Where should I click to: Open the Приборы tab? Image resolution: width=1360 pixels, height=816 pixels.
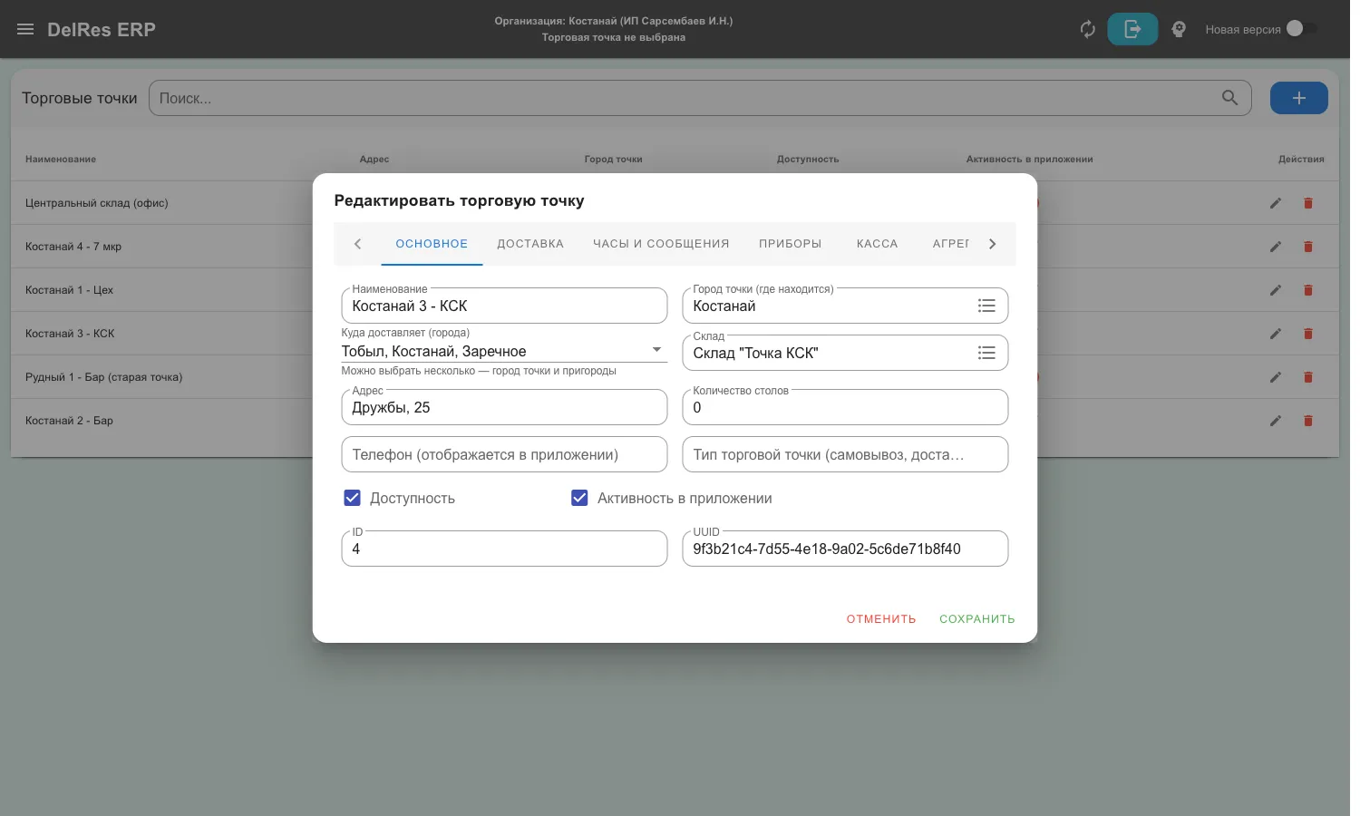coord(791,244)
